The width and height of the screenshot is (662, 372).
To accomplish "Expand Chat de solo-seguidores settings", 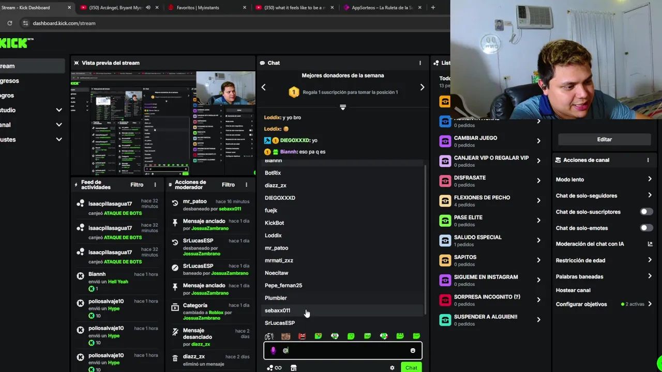I will 650,195.
